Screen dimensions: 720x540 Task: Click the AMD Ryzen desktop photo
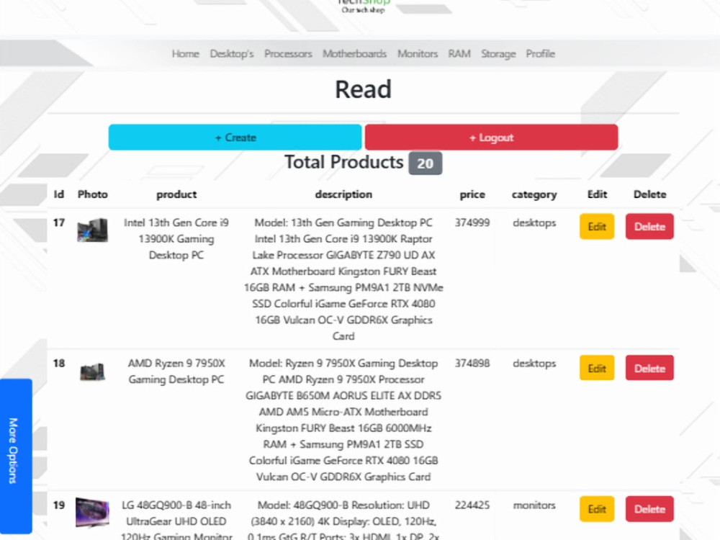[92, 372]
